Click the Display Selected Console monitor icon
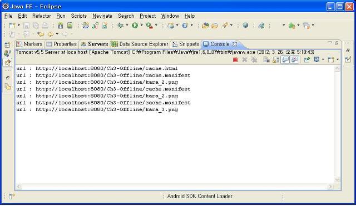This screenshot has height=206, width=356. tap(317, 59)
